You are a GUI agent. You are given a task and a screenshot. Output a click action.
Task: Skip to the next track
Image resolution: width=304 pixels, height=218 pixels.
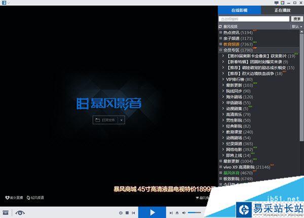point(171,213)
